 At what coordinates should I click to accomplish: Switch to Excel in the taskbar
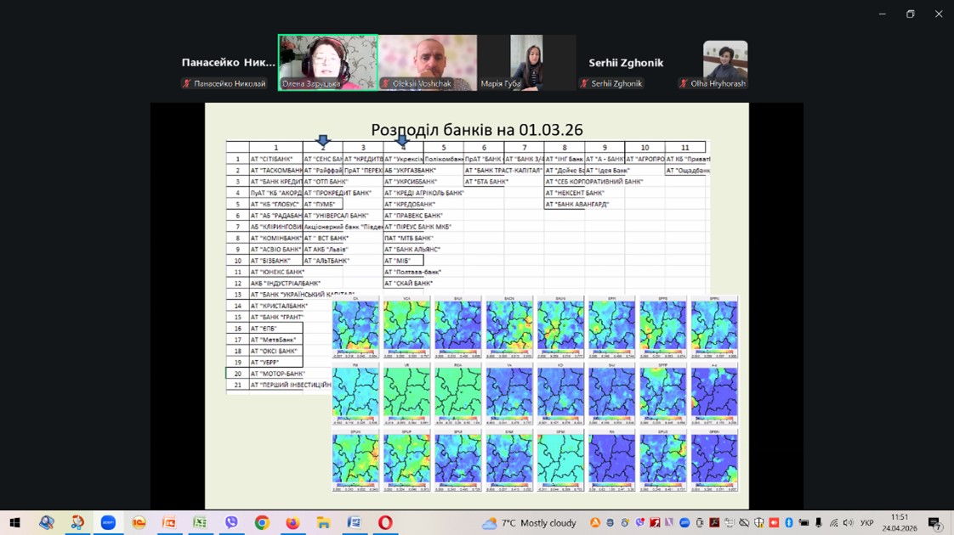(201, 523)
